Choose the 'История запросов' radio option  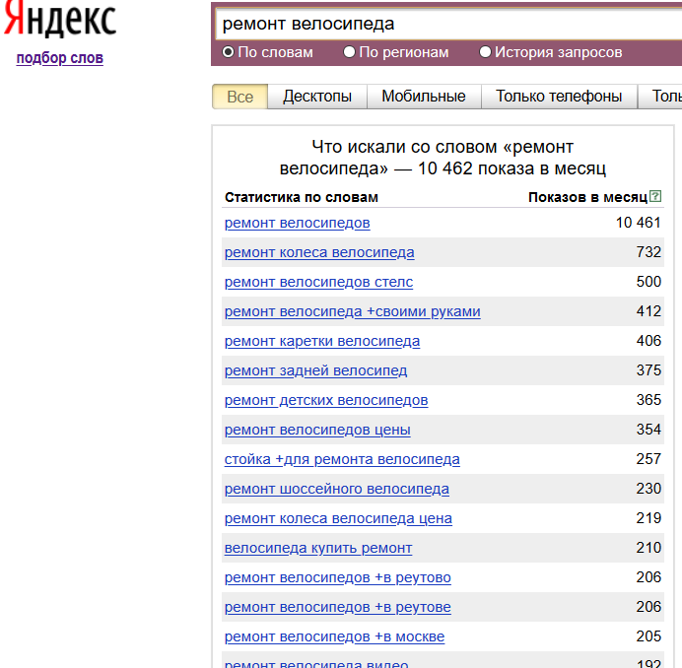pyautogui.click(x=485, y=52)
